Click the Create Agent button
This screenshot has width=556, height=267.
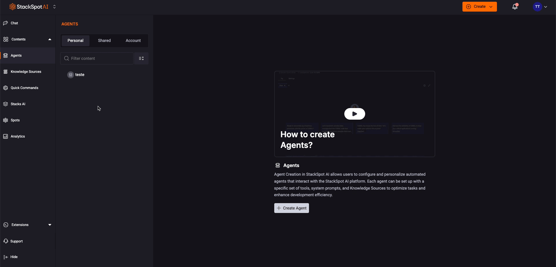(x=291, y=208)
